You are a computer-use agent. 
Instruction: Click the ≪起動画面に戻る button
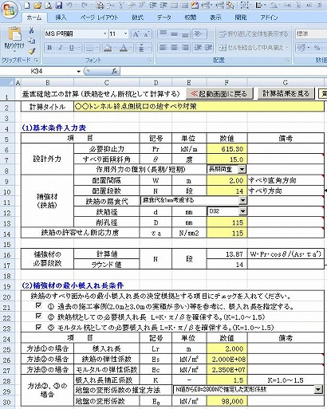219,93
